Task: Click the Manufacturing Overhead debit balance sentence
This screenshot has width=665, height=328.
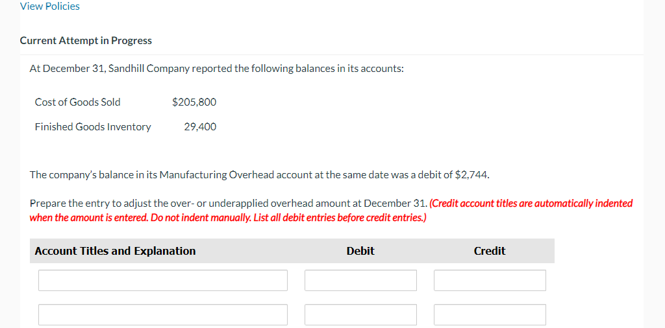Action: click(x=259, y=174)
